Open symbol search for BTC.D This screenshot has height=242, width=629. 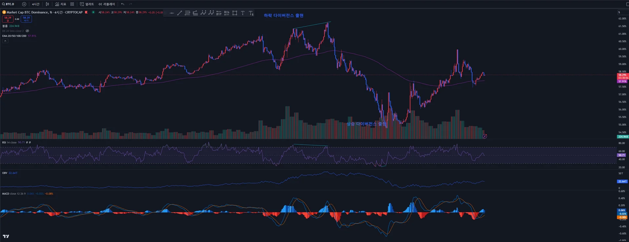[x=9, y=4]
